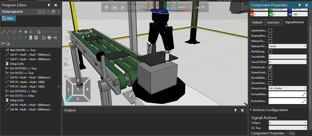This screenshot has width=312, height=136.
Task: Open the GraspInclud... No-Delete dropdown
Action: [x=287, y=88]
